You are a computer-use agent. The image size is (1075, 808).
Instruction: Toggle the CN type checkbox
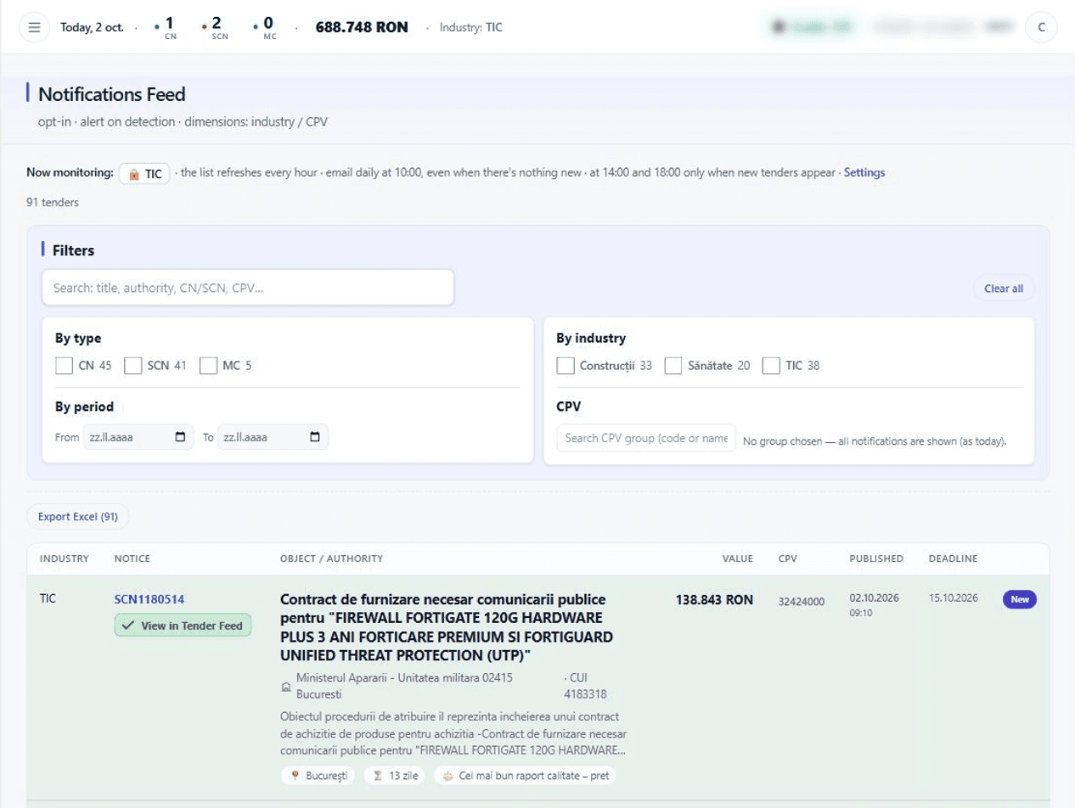pos(64,366)
